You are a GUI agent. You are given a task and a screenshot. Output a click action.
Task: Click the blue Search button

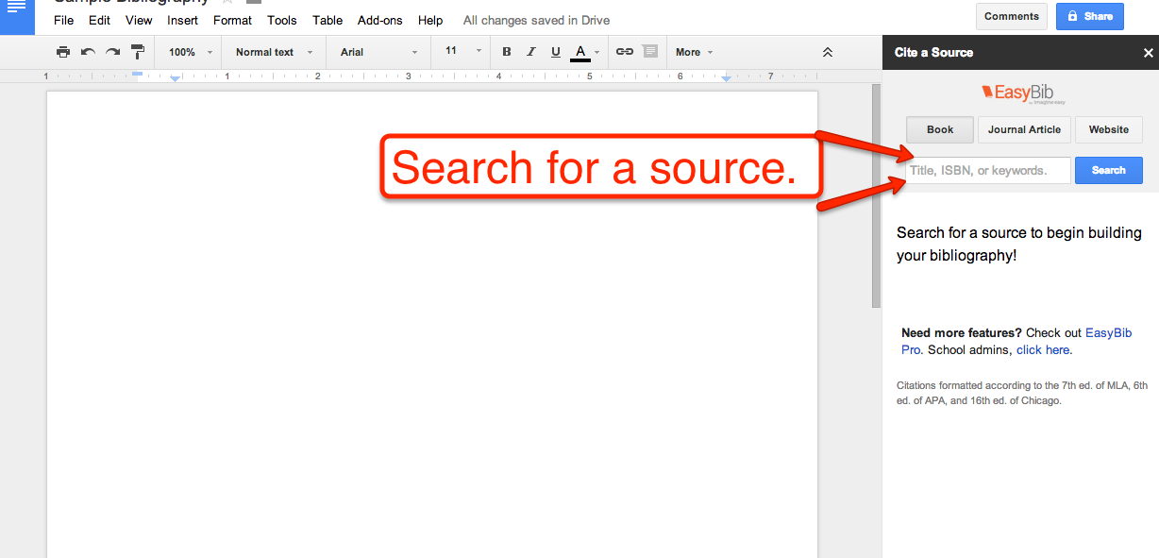pos(1109,170)
